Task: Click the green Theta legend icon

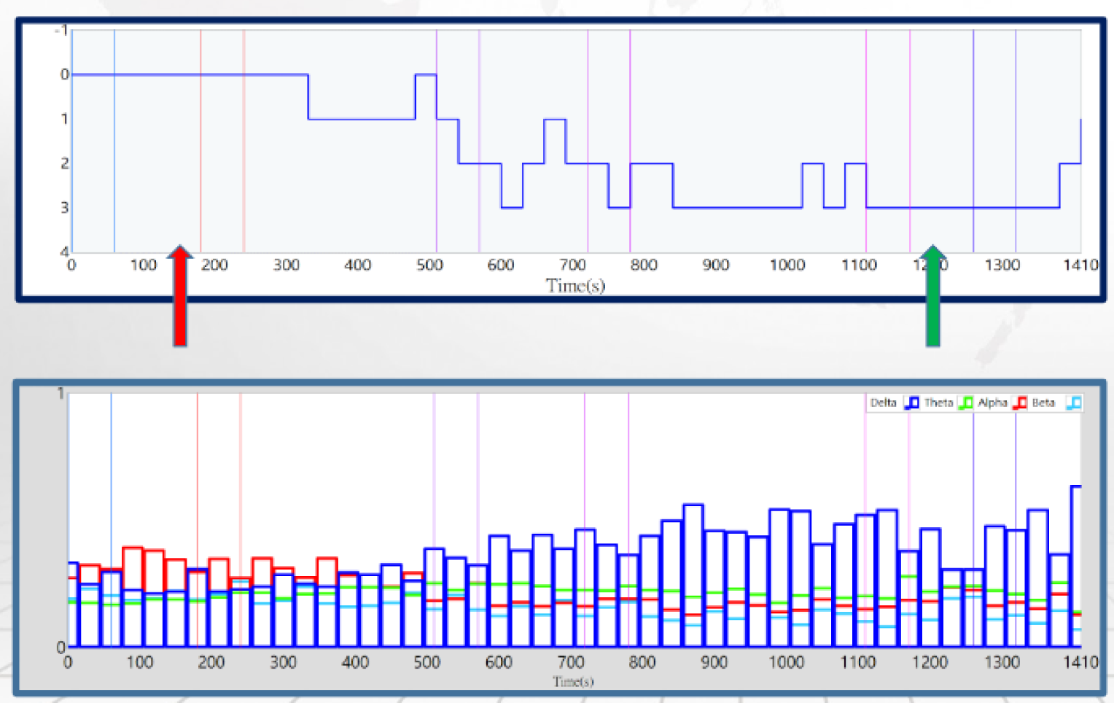Action: [965, 403]
